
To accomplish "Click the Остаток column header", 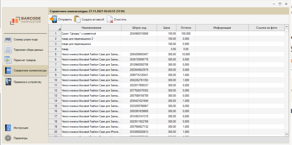I will click(x=186, y=28).
